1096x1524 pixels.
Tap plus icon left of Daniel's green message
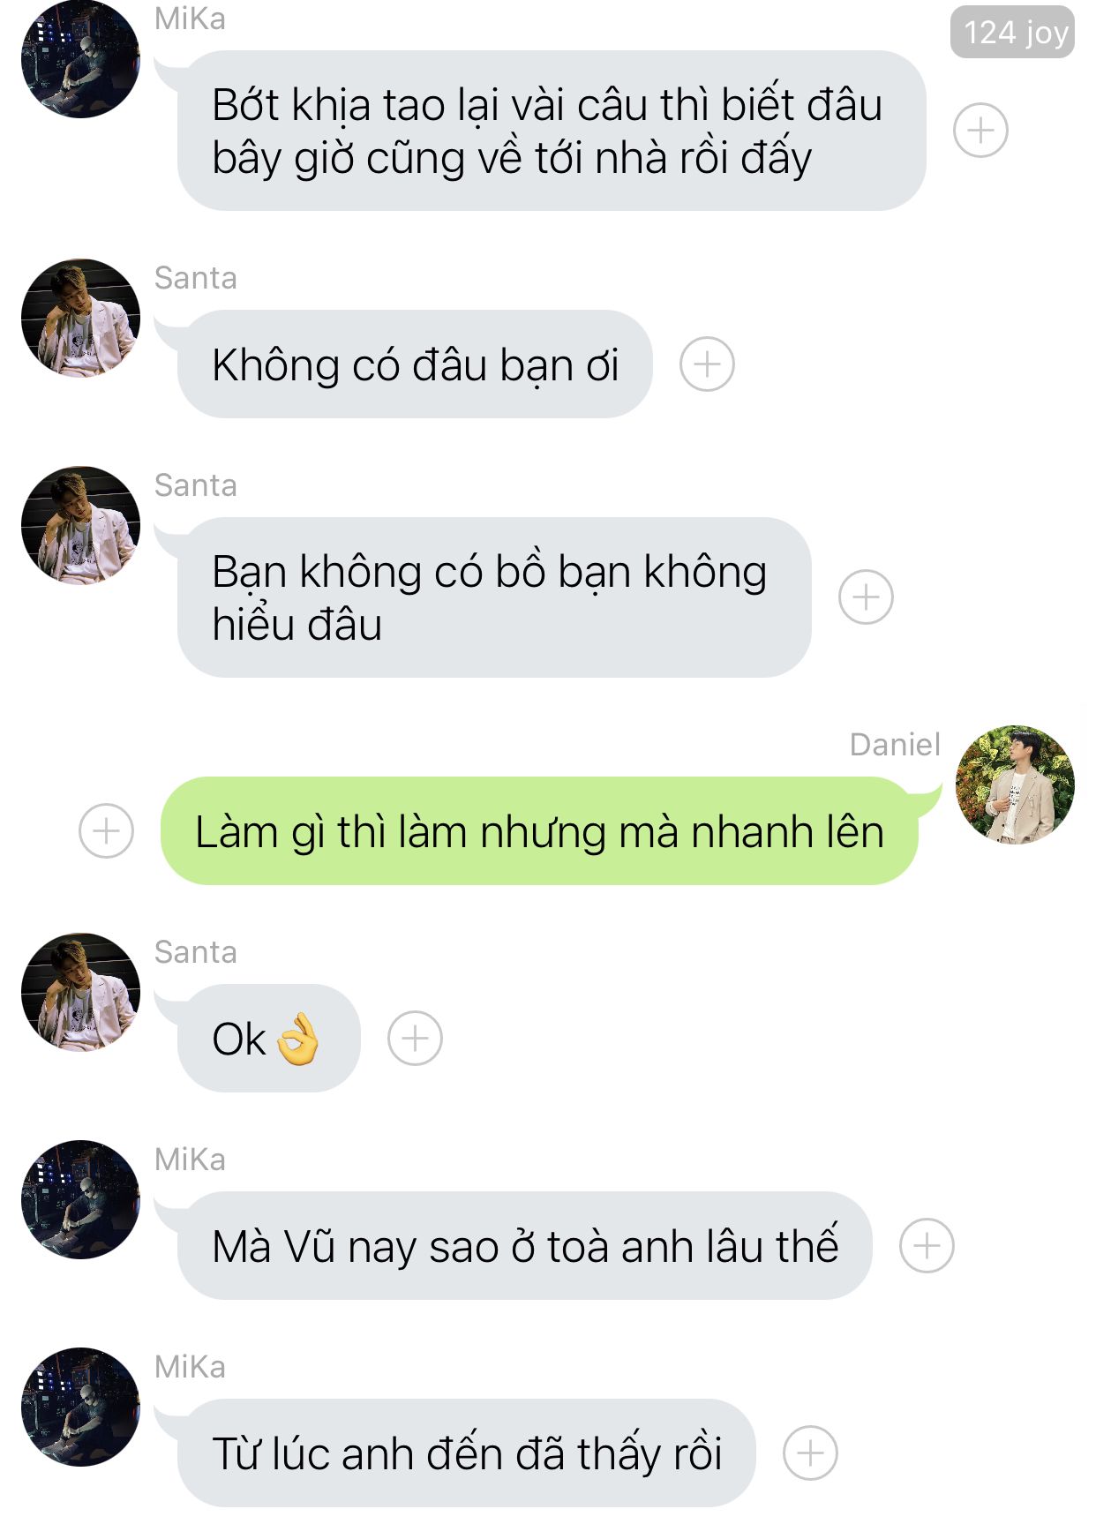(106, 830)
